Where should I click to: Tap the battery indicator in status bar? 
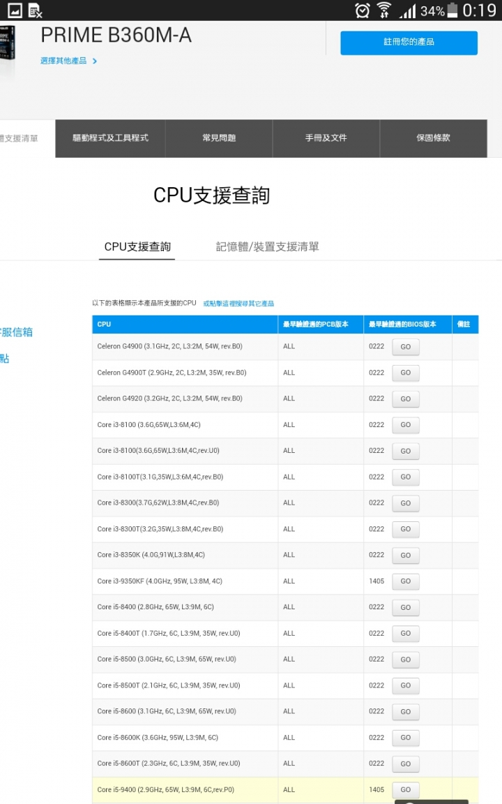tap(452, 10)
